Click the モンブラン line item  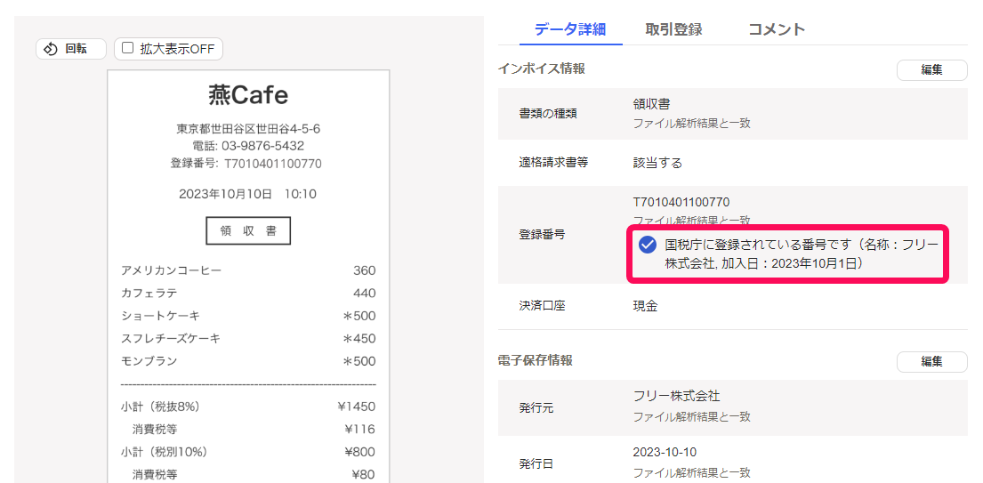(248, 361)
